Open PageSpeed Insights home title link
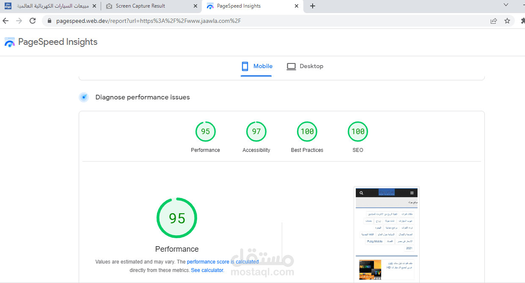 pos(58,42)
